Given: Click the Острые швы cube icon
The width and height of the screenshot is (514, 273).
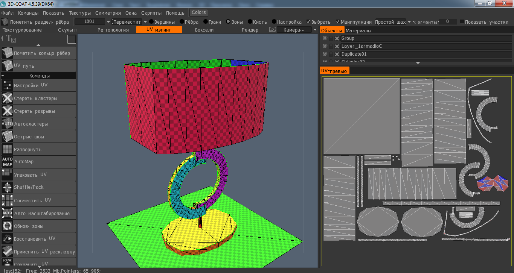Looking at the screenshot, I should click(x=8, y=136).
